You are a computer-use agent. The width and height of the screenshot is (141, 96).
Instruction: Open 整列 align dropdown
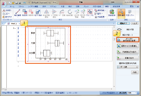click(x=99, y=14)
